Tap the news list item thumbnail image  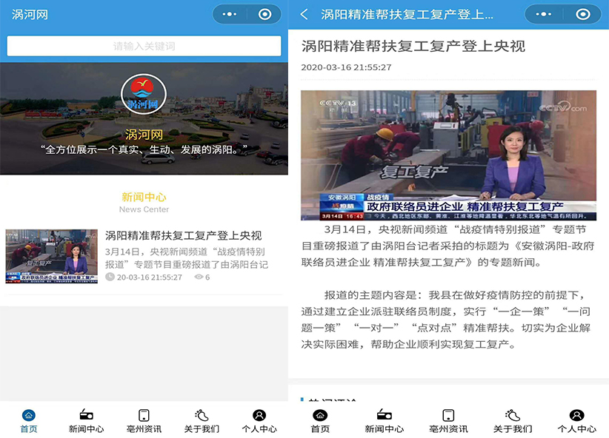tap(52, 256)
